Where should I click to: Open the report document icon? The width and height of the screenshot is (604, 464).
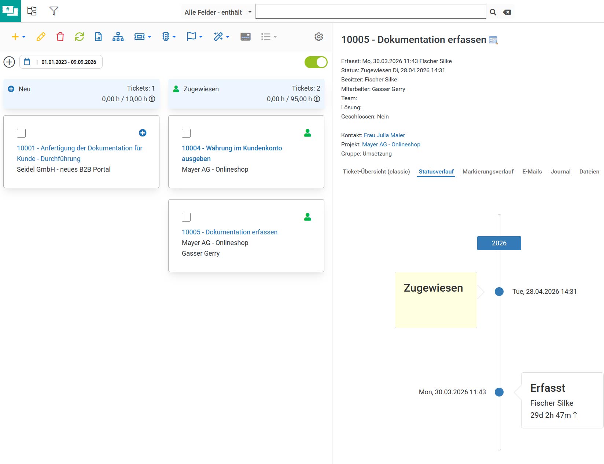(x=98, y=37)
